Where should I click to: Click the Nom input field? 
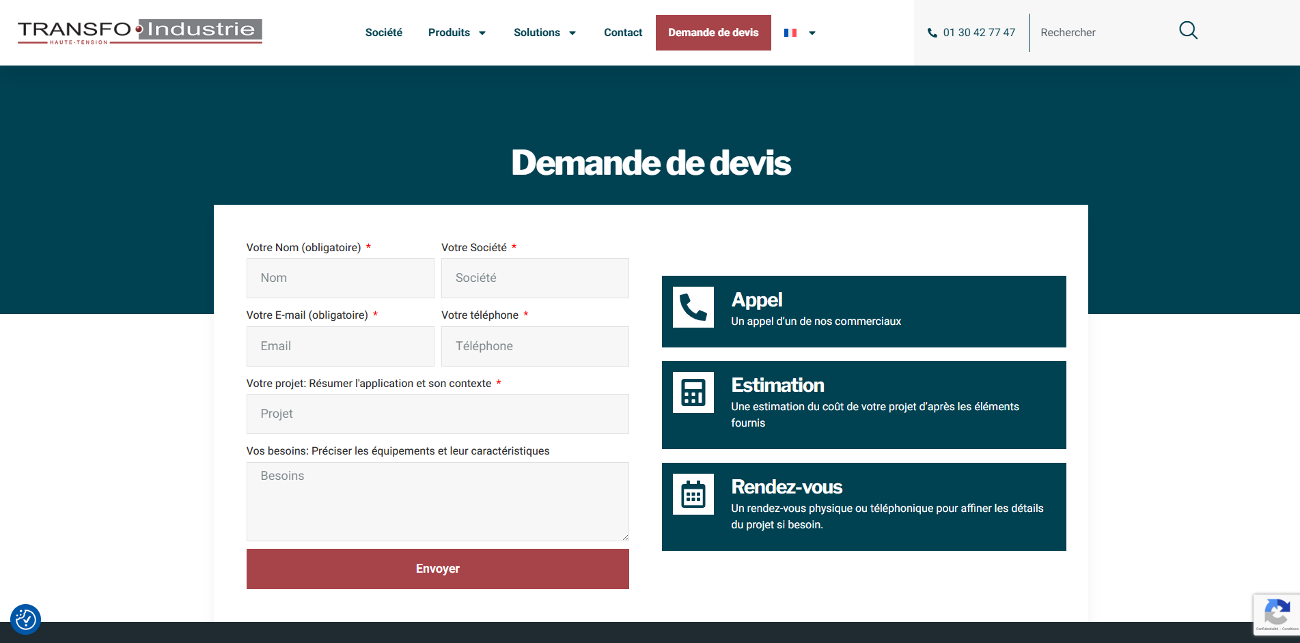(x=340, y=278)
